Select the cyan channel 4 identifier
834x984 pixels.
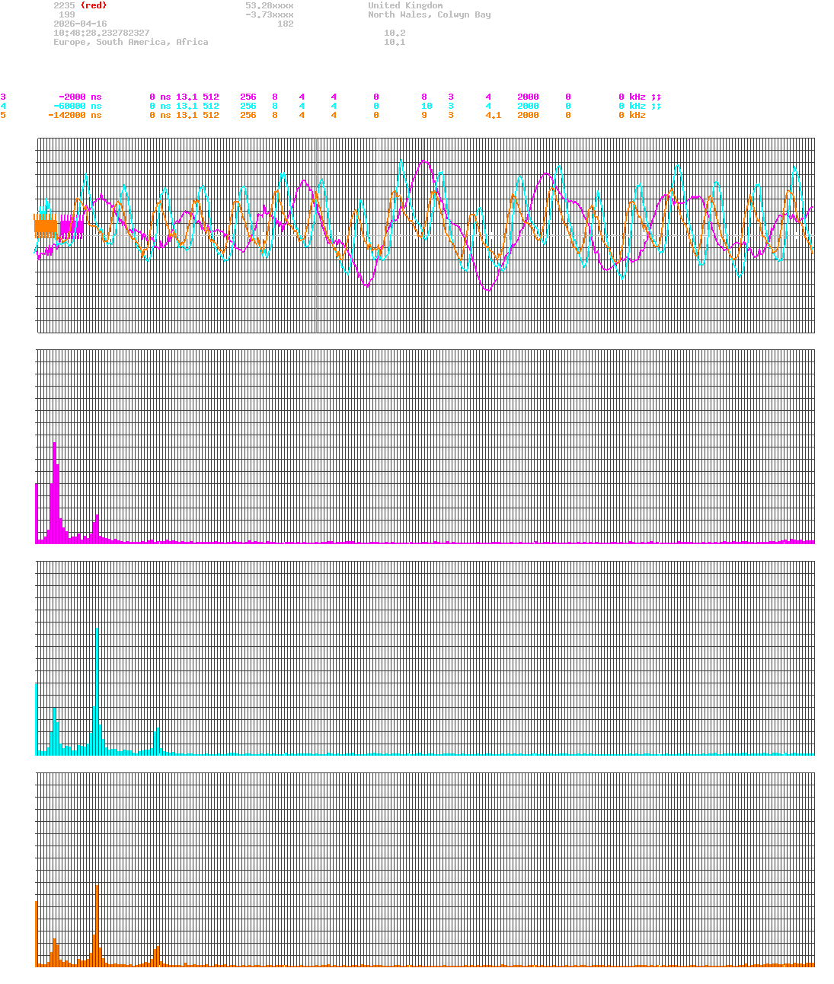[x=4, y=106]
